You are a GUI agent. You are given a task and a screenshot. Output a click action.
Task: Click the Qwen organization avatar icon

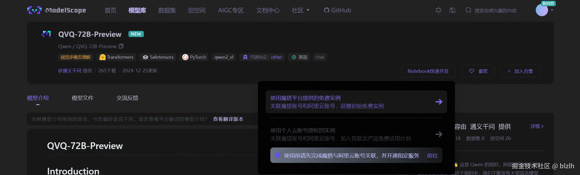pyautogui.click(x=46, y=34)
